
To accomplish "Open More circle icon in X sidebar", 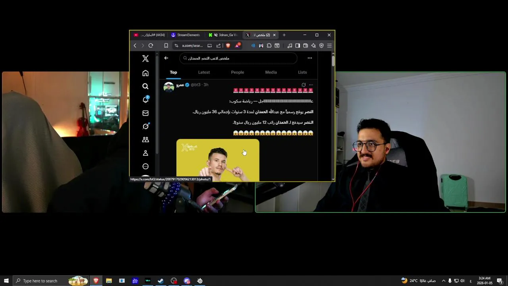I will coord(145,166).
